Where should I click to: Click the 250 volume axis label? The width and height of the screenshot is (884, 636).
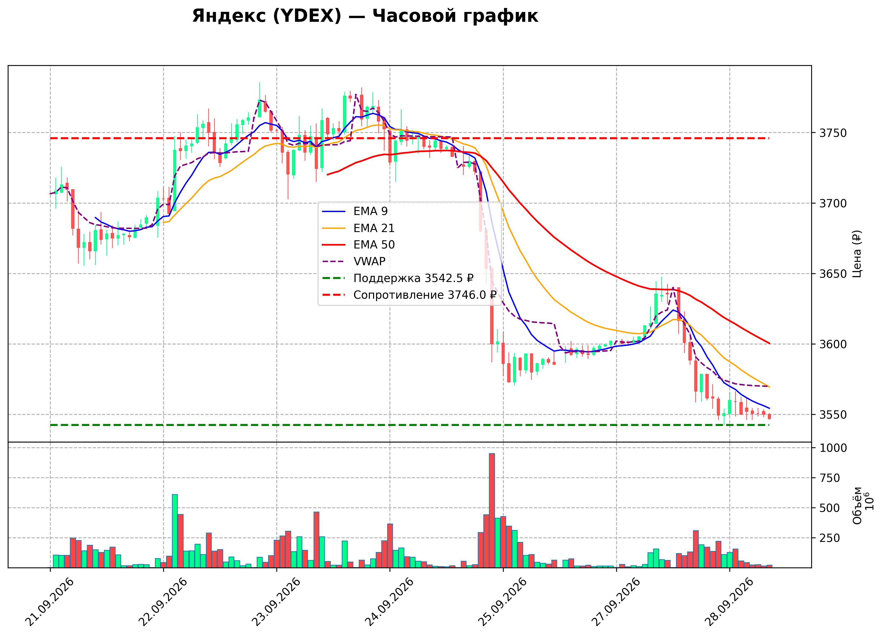(x=830, y=538)
